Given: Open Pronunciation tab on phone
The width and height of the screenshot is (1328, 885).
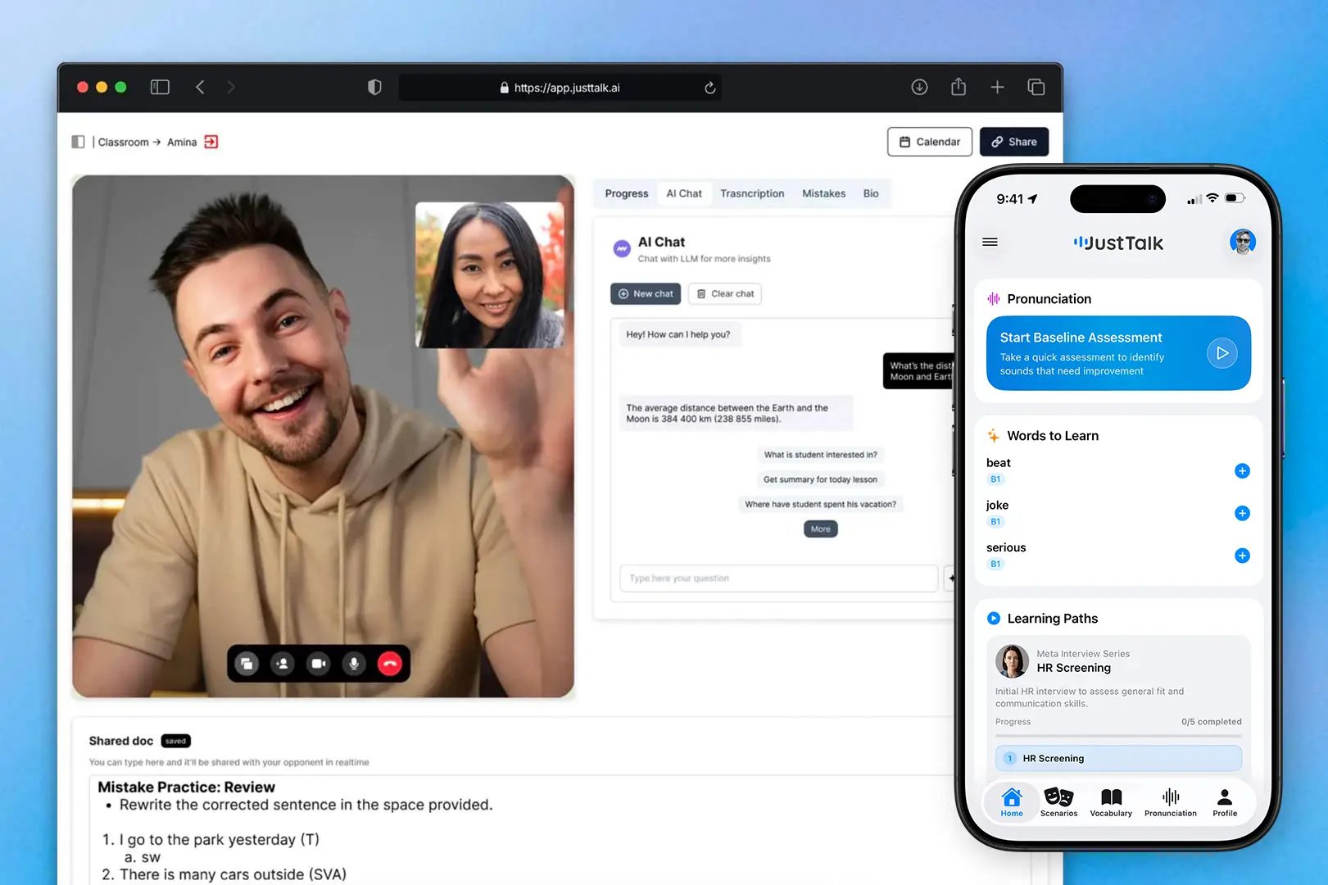Looking at the screenshot, I should point(1170,802).
